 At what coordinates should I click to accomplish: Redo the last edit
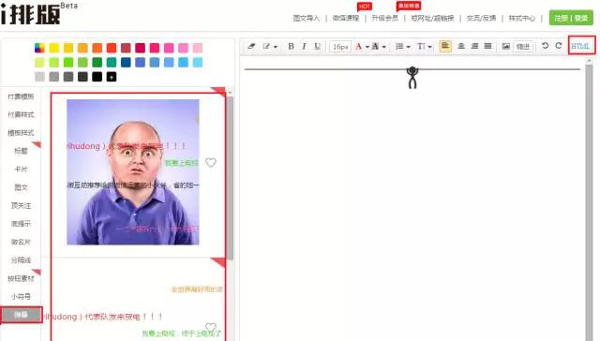pyautogui.click(x=559, y=46)
